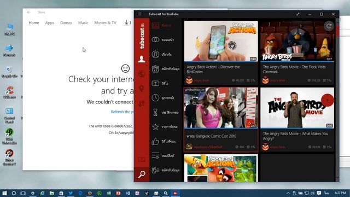This screenshot has height=197, width=350.
Task: Click the 'Bangkok Comic Con 2016' title text
Action: pos(212,136)
